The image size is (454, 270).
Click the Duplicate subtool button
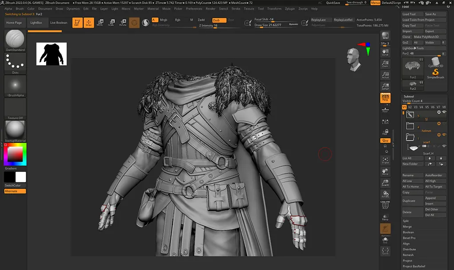click(413, 201)
